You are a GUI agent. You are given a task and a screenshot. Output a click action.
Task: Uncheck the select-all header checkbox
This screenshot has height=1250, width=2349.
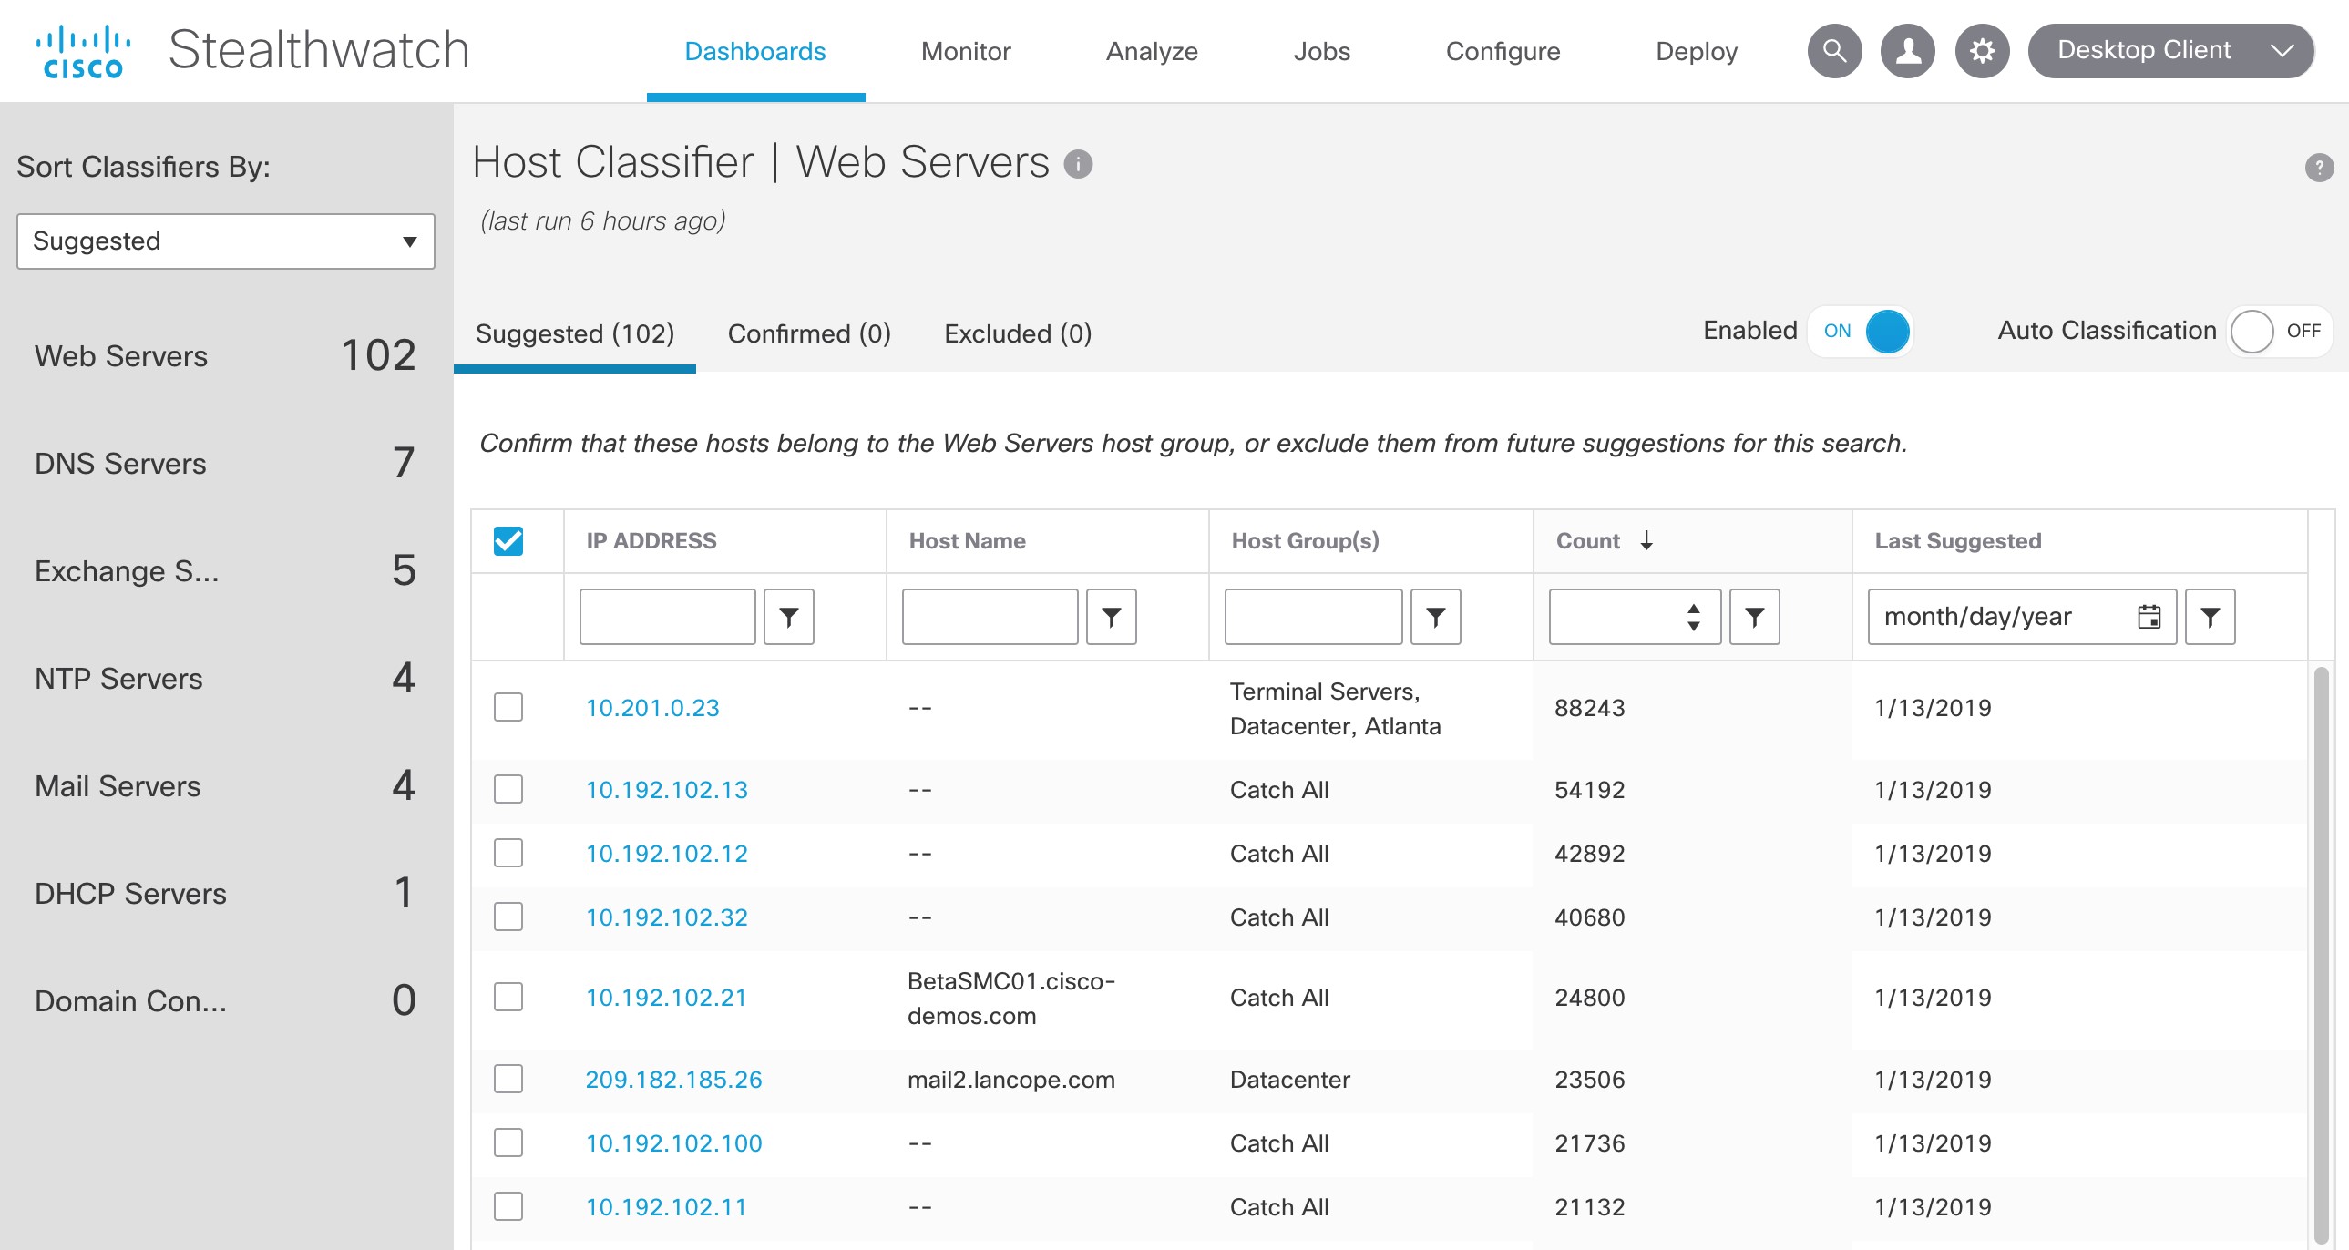point(508,540)
